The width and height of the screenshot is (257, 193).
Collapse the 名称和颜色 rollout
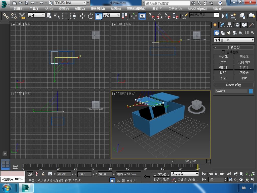234,85
